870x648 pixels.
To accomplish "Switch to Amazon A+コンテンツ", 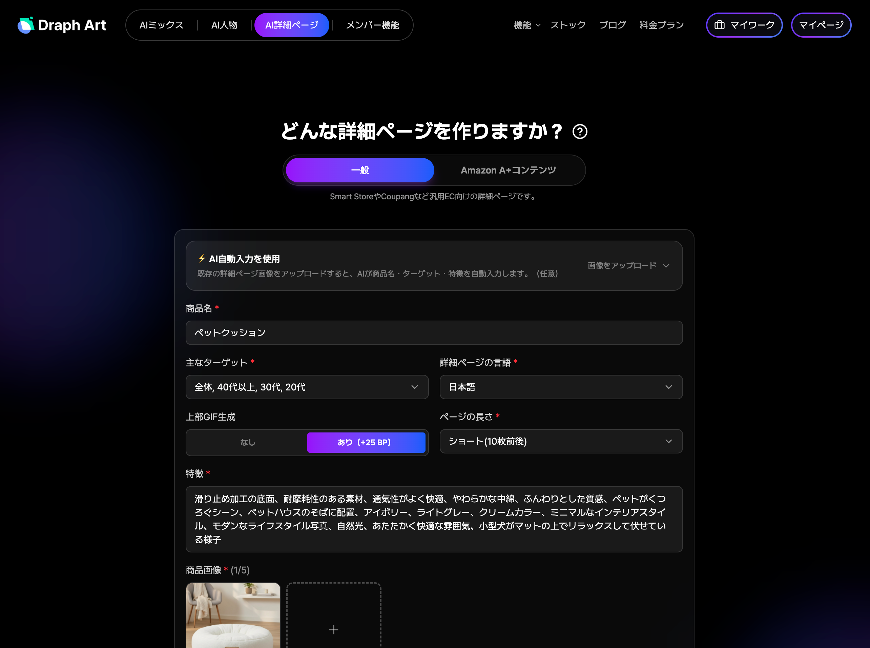I will (508, 170).
